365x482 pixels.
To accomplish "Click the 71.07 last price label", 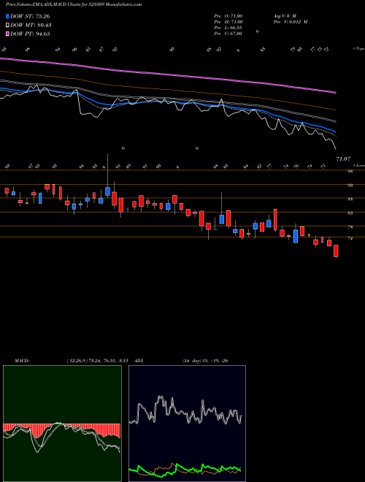I will [343, 159].
